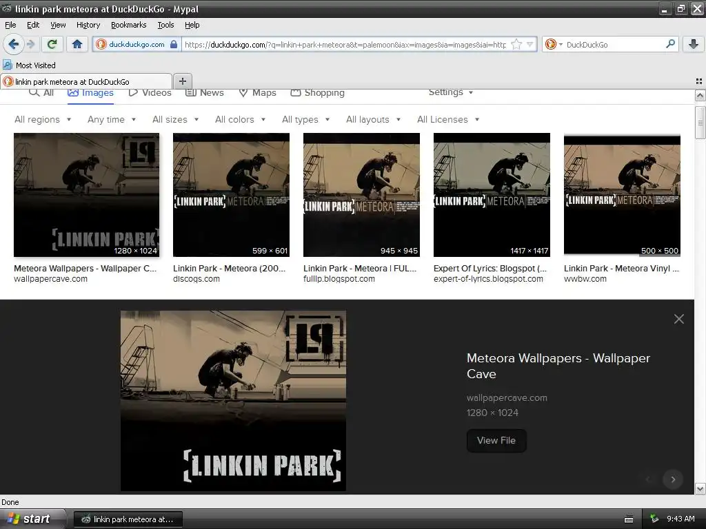The height and width of the screenshot is (529, 706).
Task: Expand the All colors filter
Action: [240, 119]
